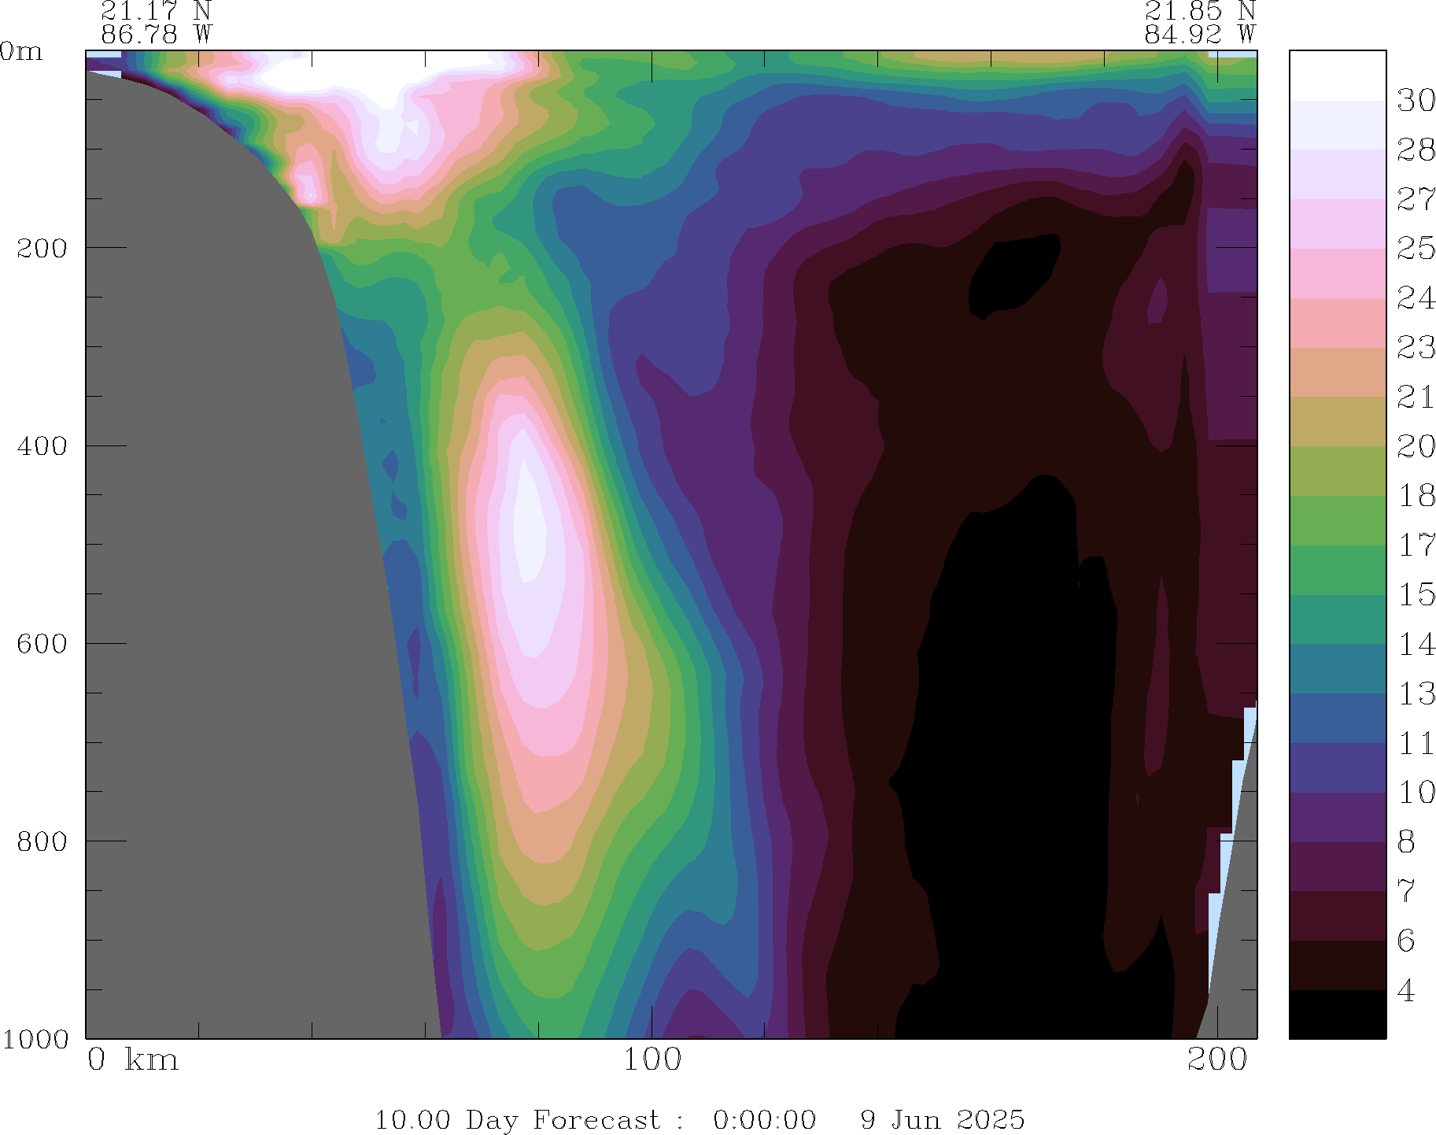Screen dimensions: 1436x1135
Task: Click the black swatch at colorbar bottom
Action: [x=1337, y=1015]
